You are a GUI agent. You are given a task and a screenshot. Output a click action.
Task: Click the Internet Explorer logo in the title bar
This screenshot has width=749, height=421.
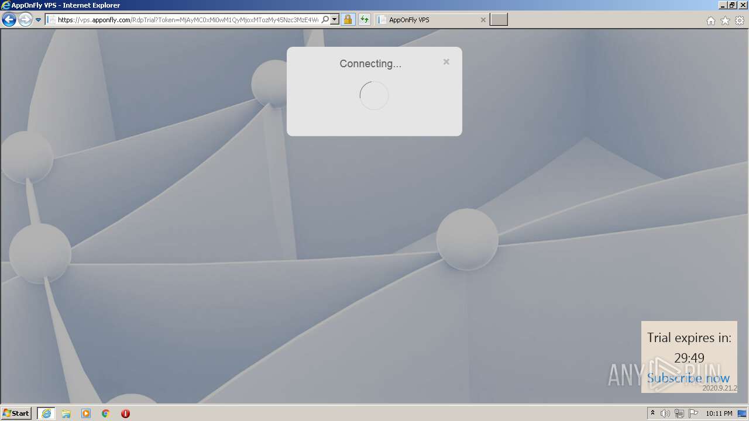point(6,5)
